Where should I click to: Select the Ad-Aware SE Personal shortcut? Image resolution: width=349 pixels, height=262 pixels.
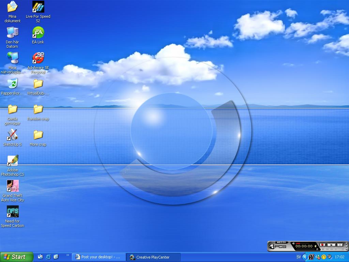[x=38, y=63]
